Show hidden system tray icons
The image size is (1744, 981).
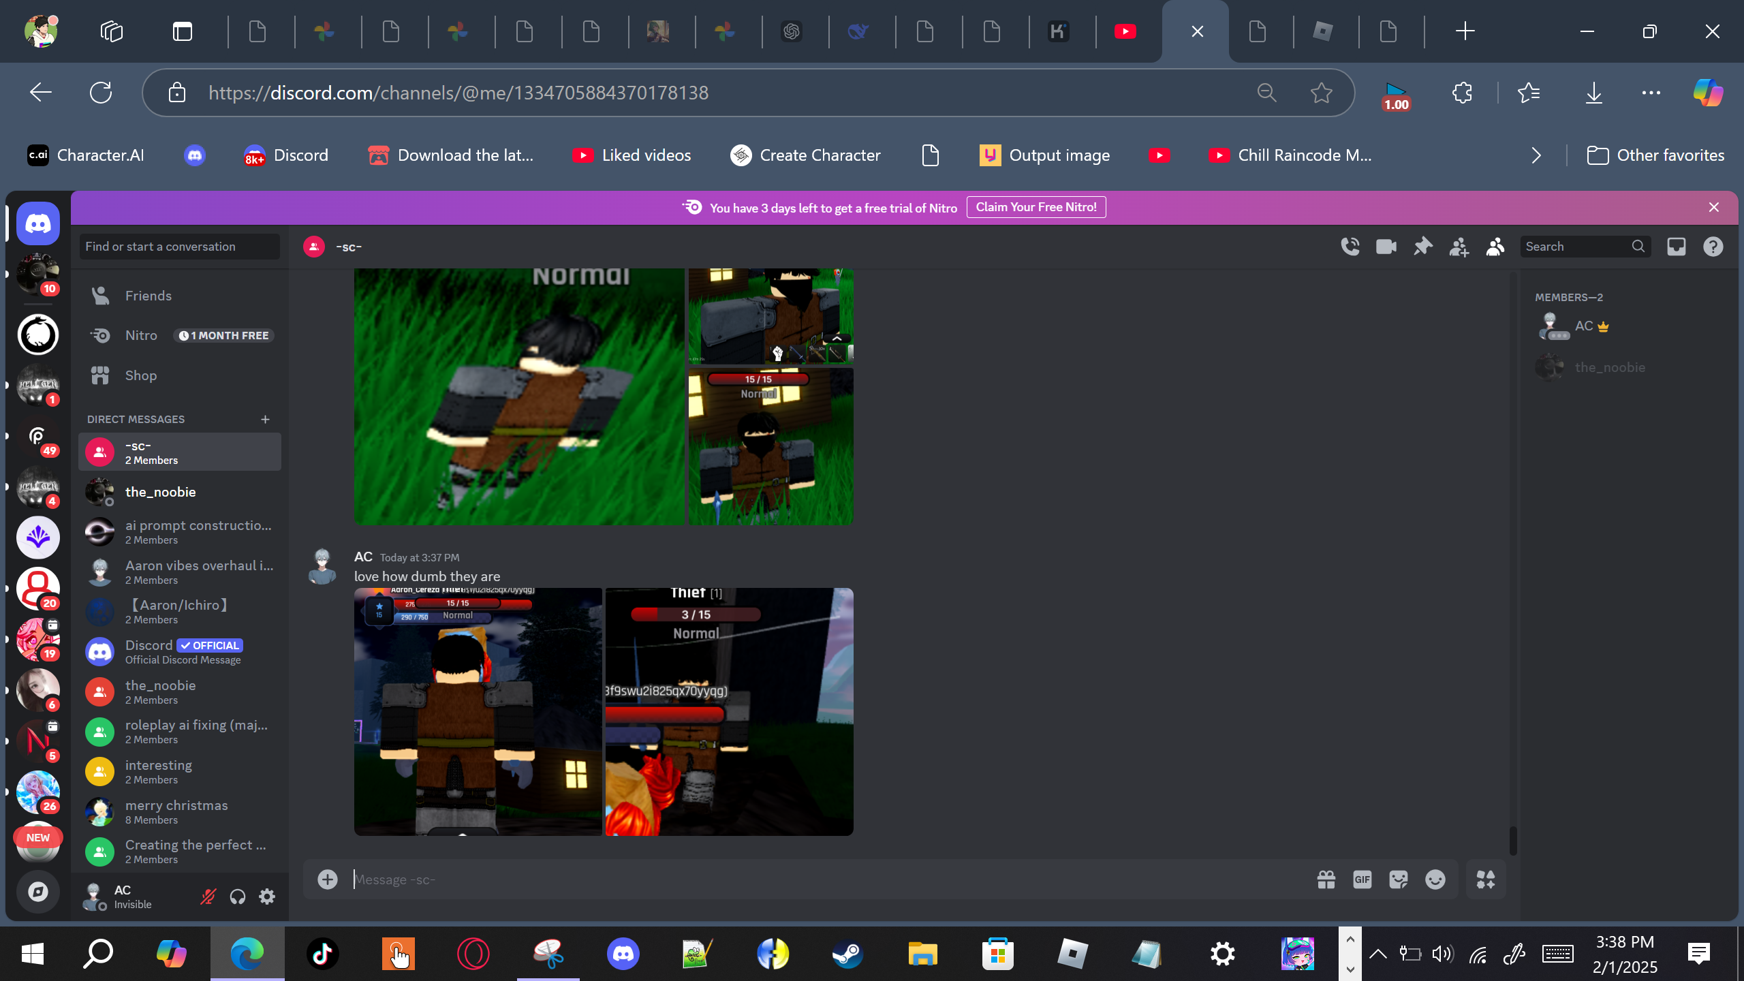1377,954
